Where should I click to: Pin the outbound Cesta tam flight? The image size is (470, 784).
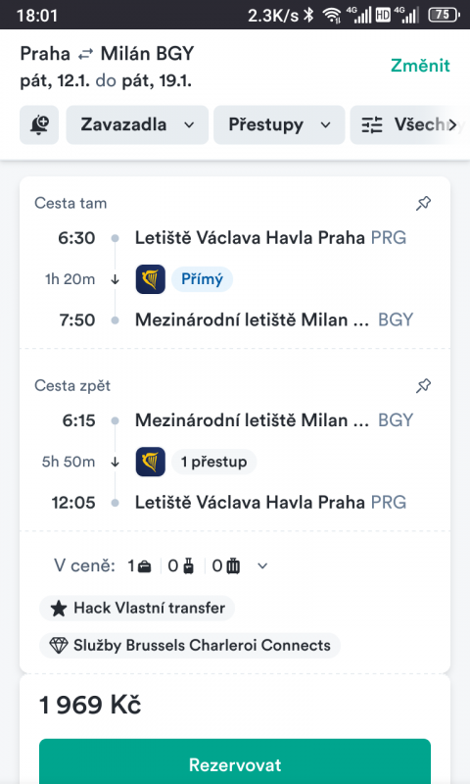tap(424, 203)
